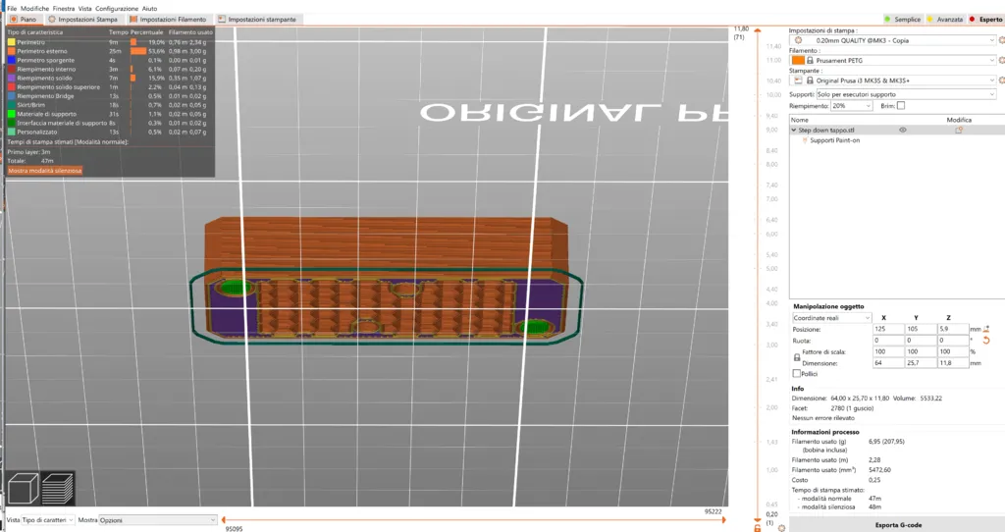The width and height of the screenshot is (1005, 532).
Task: Open the Finestra menu
Action: (x=64, y=8)
